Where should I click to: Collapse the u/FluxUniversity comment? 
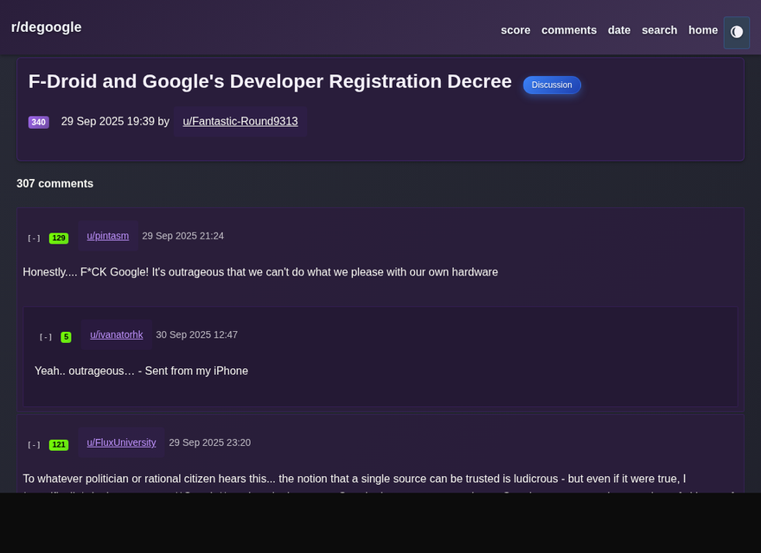[34, 444]
